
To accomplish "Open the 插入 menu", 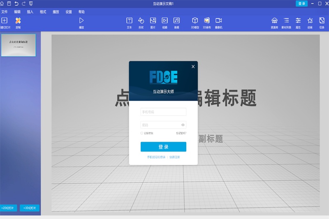I will pyautogui.click(x=30, y=12).
